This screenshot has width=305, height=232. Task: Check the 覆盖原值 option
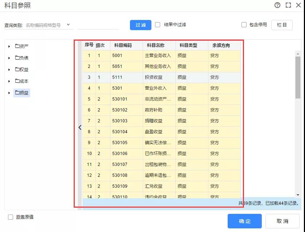point(11,217)
